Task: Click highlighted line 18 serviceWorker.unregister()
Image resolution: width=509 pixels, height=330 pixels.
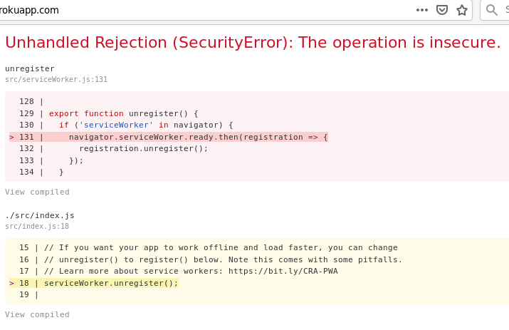Action: click(111, 283)
